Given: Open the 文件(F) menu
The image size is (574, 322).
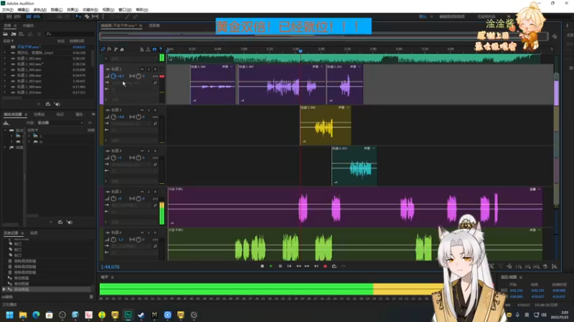Looking at the screenshot, I should coord(8,10).
